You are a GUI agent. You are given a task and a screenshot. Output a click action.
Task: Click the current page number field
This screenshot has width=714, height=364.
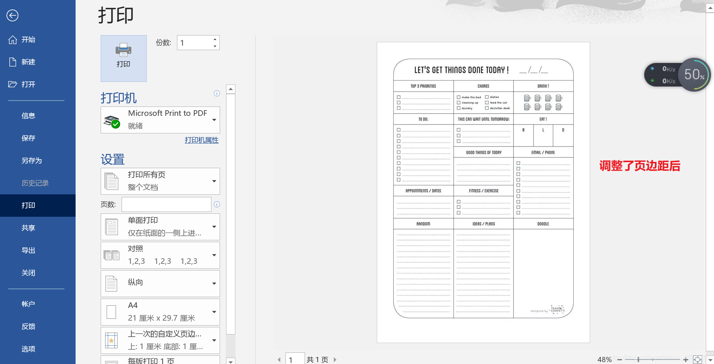[295, 359]
